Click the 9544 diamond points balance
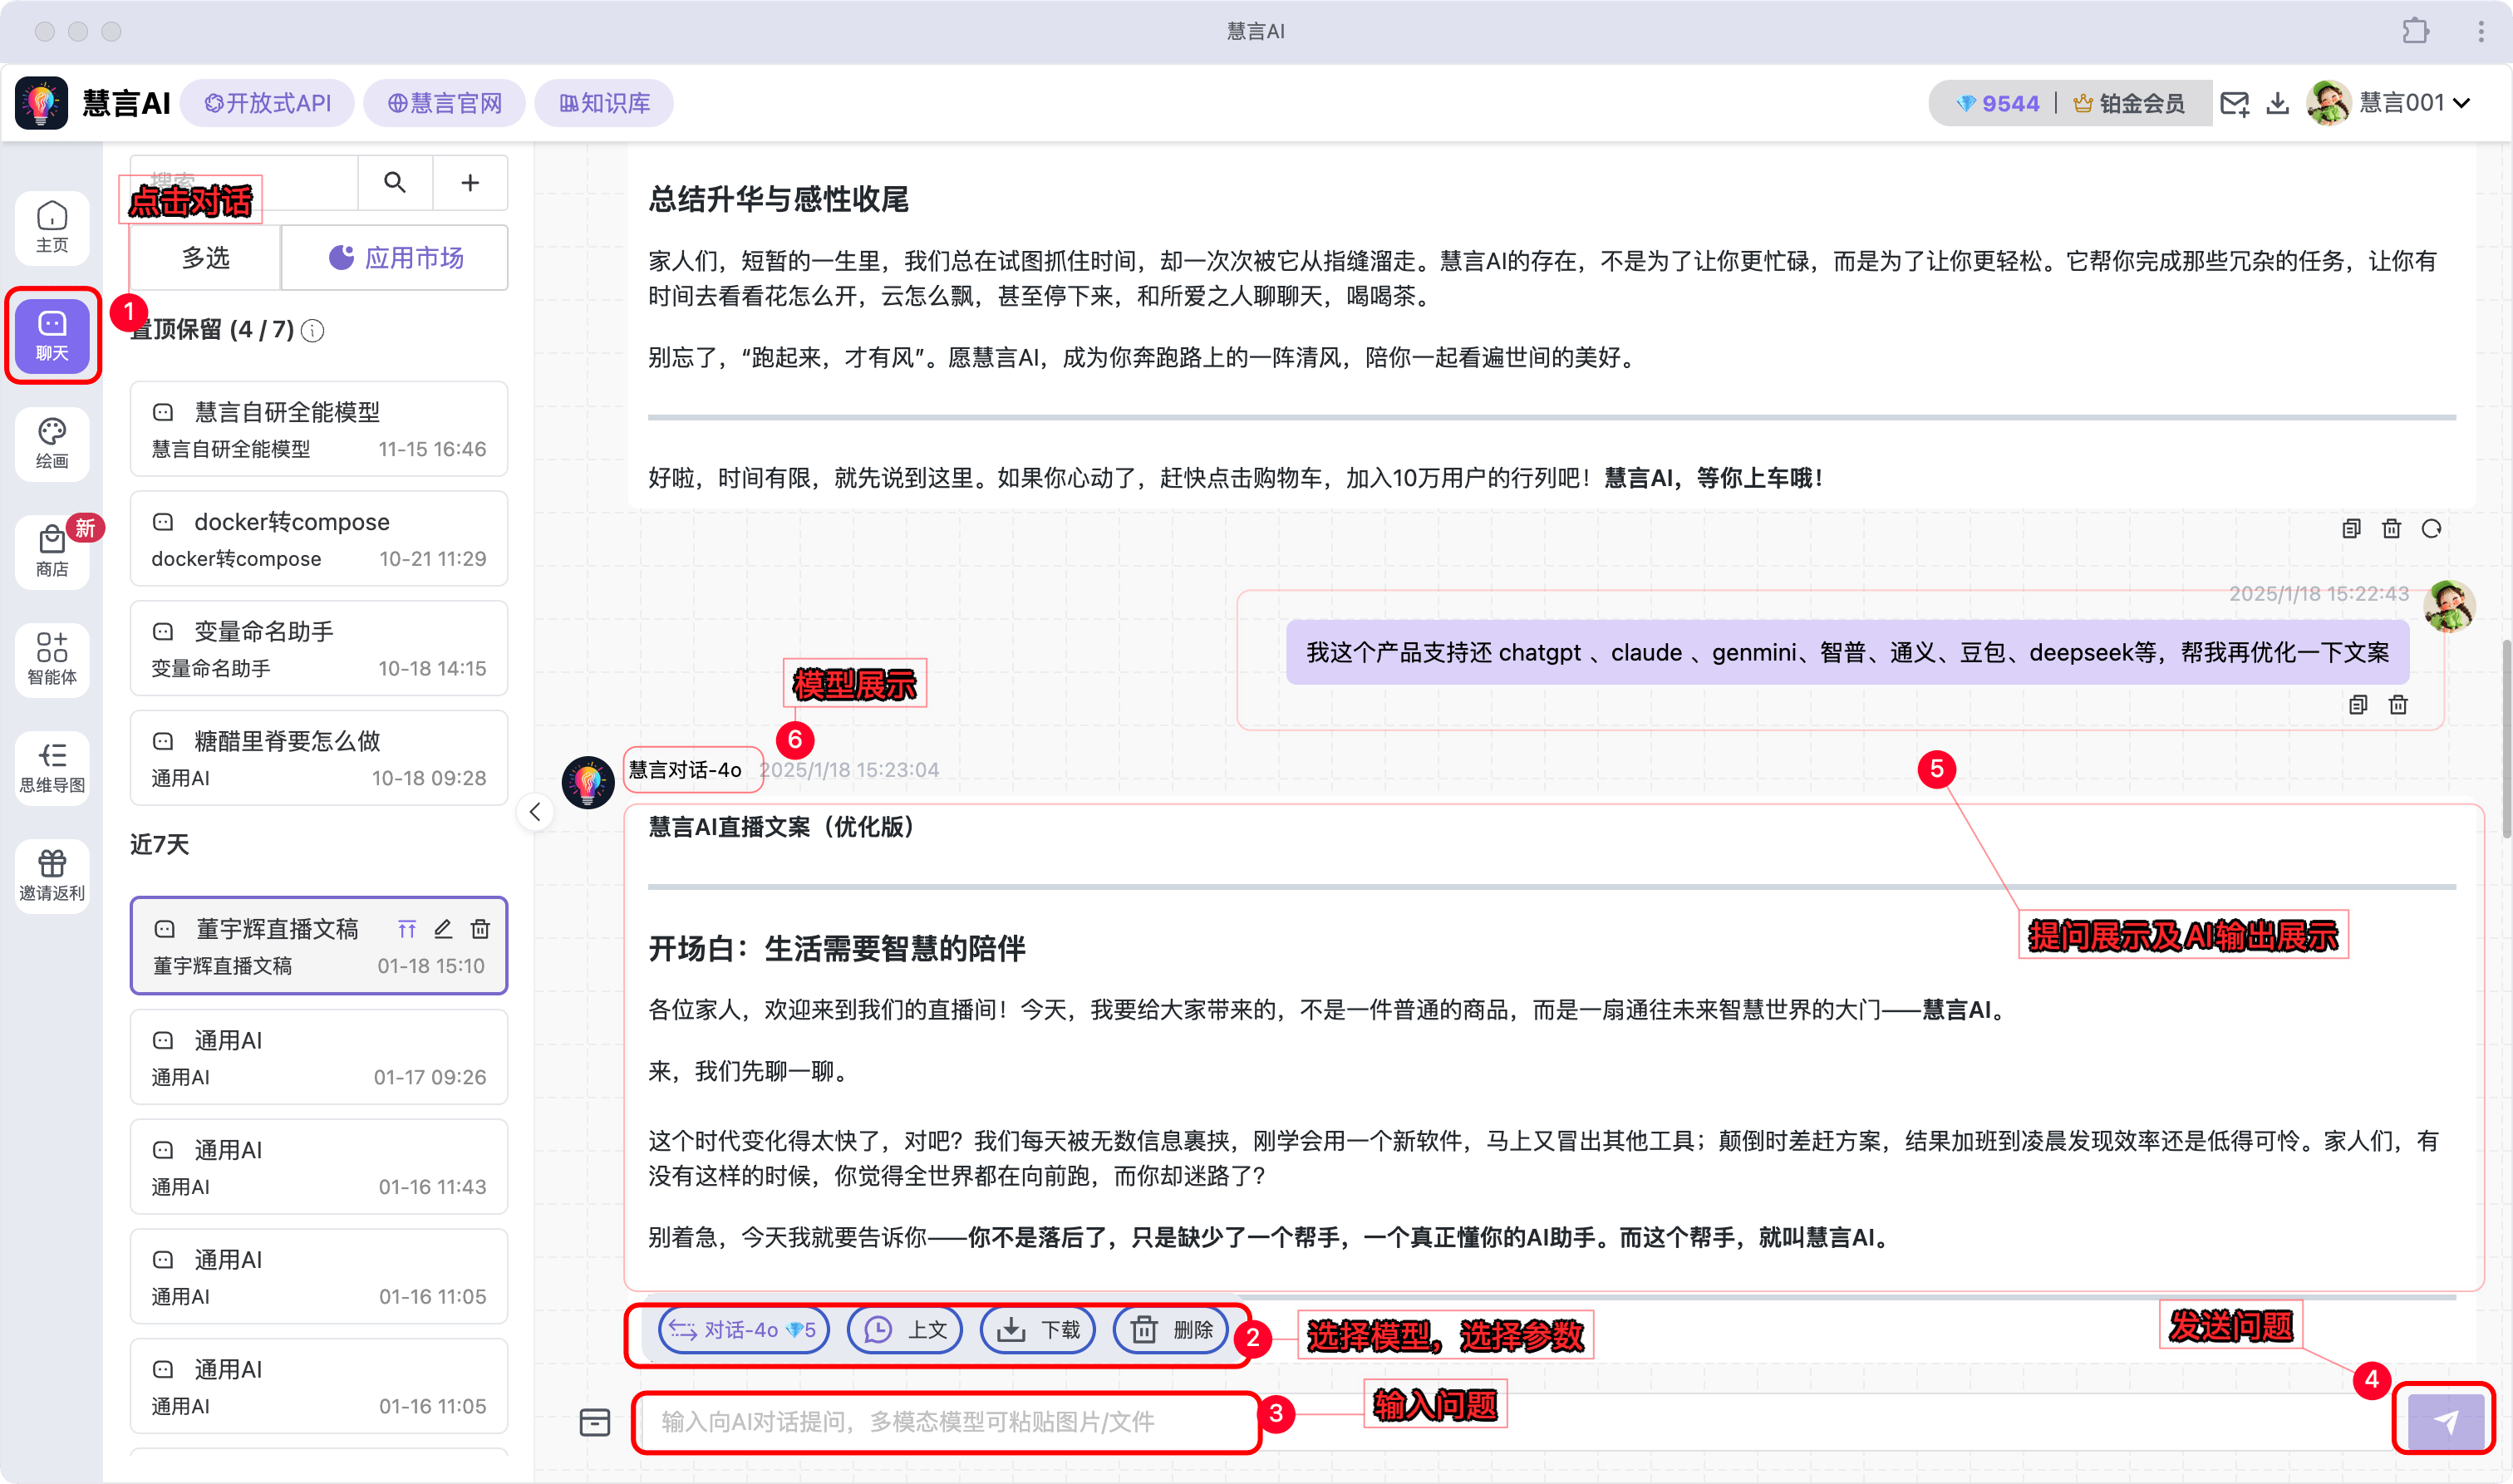Screen dimensions: 2513x1484 1997,103
